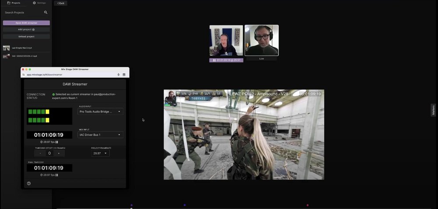The height and width of the screenshot is (209, 438).
Task: Click the red timeline marker
Action: click(307, 205)
